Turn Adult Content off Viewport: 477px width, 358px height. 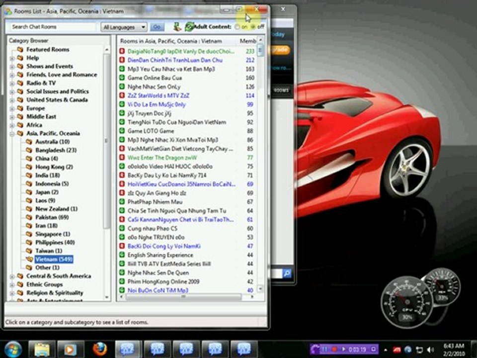pos(253,27)
